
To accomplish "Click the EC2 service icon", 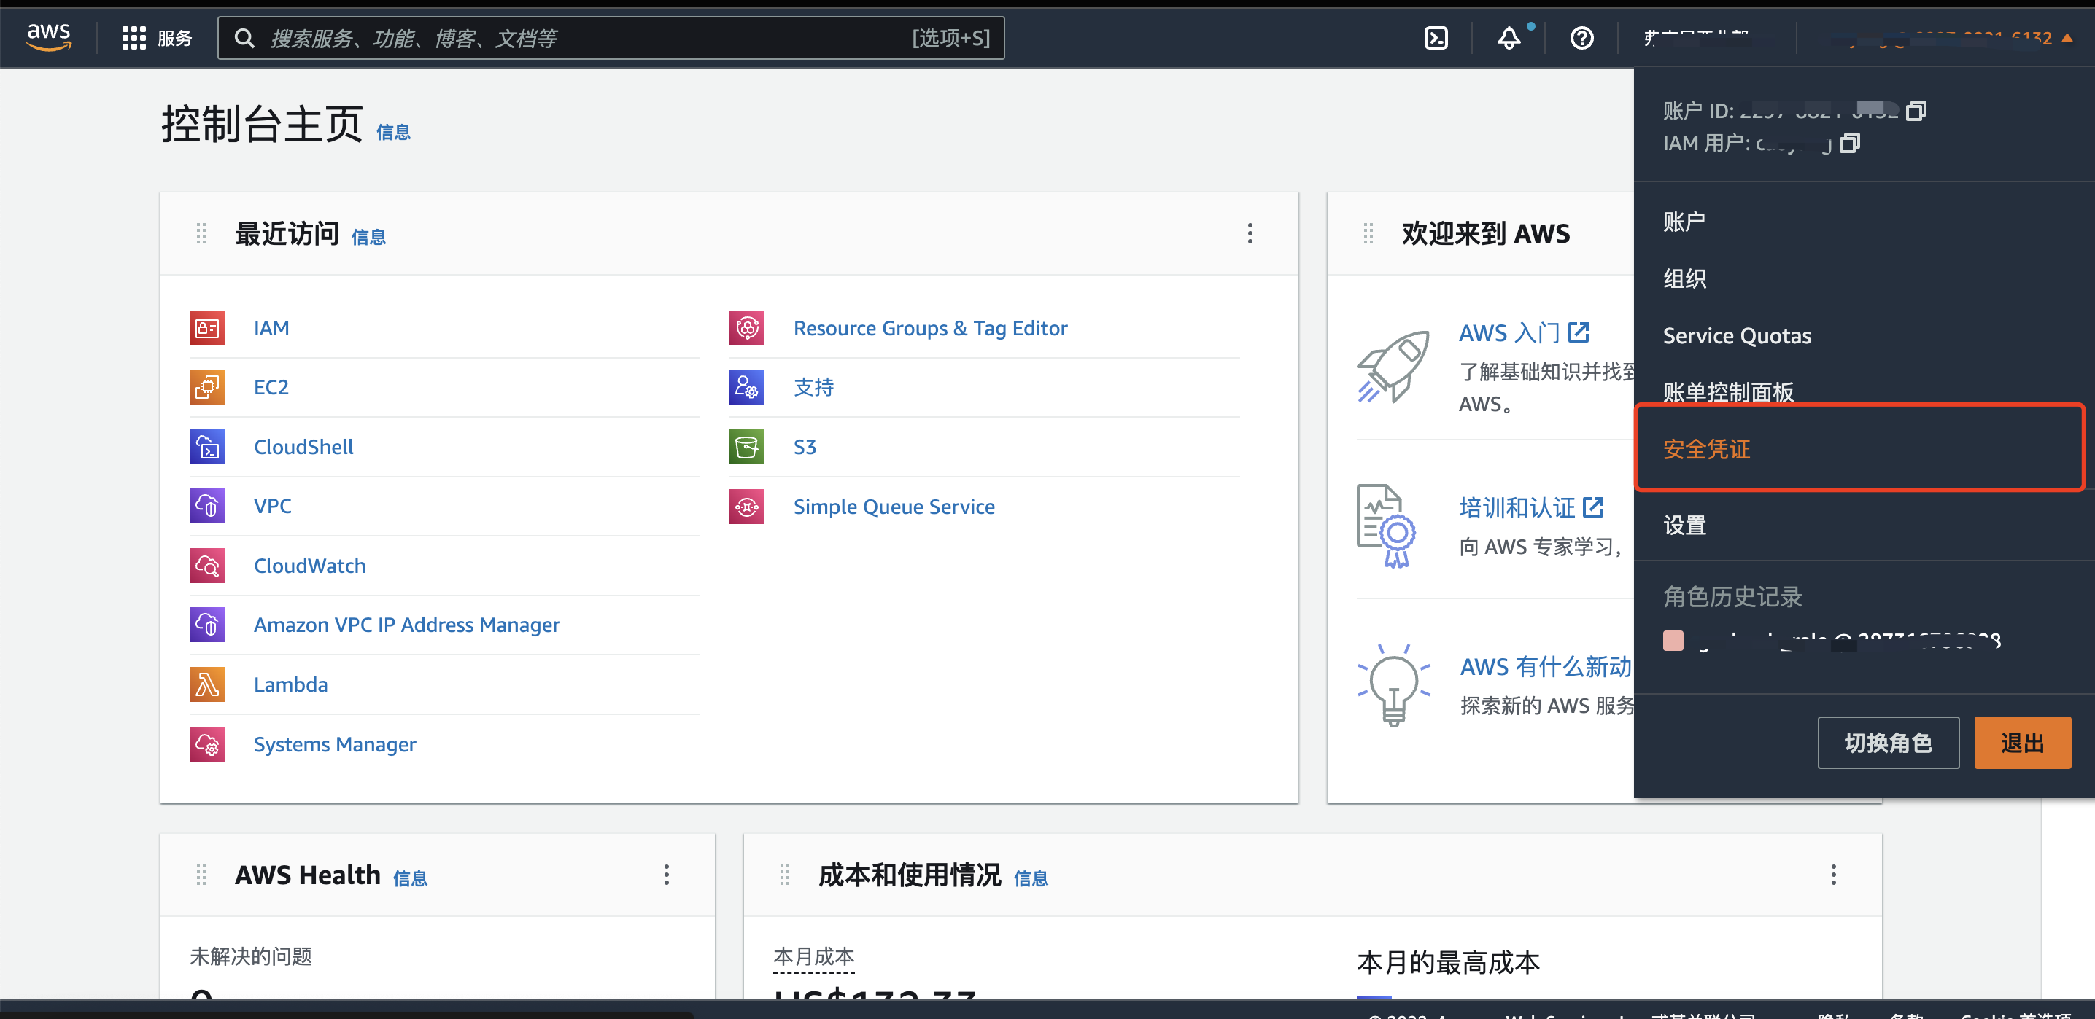I will coord(206,388).
